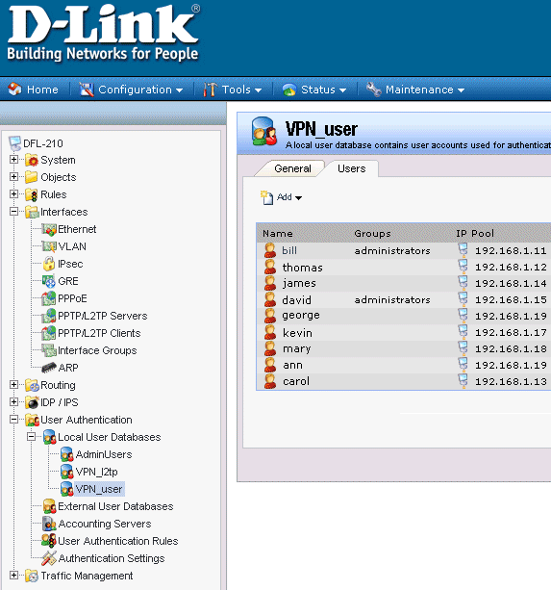Select the Users tab
This screenshot has height=590, width=551.
(x=351, y=168)
